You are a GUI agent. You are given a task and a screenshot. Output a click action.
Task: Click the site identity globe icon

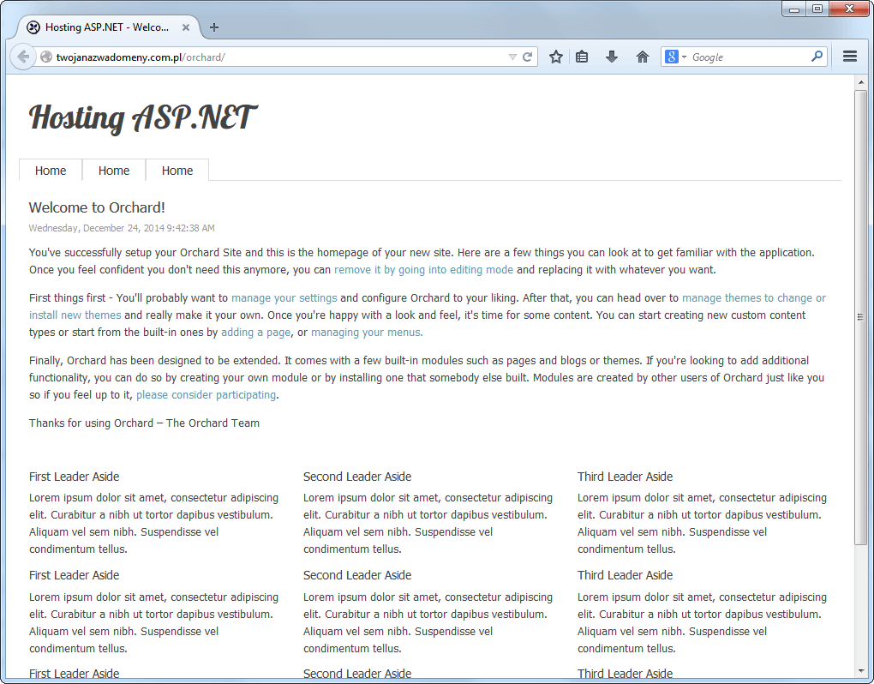pos(46,57)
